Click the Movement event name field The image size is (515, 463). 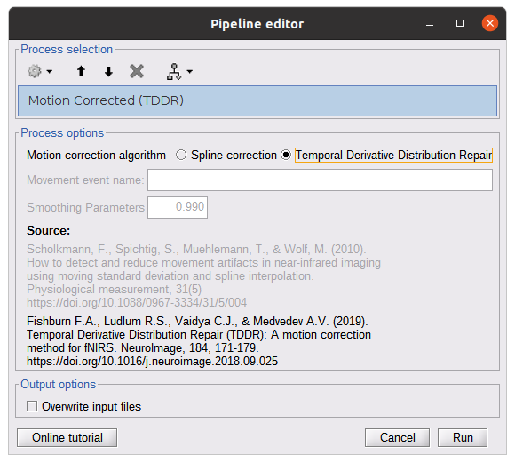(320, 180)
